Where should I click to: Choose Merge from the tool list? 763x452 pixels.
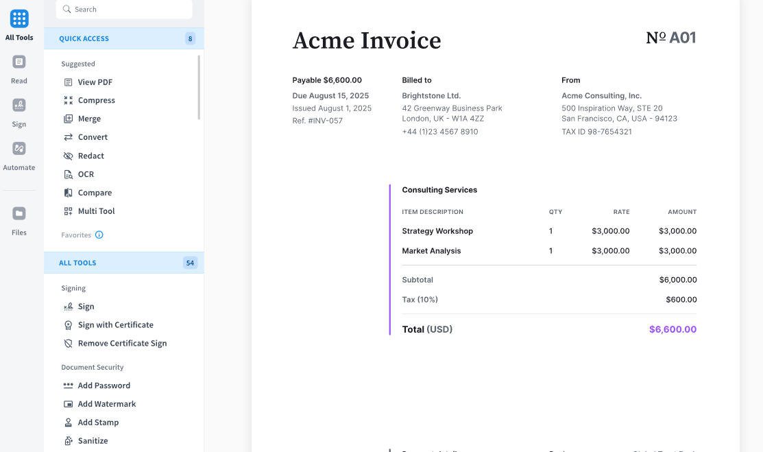[x=89, y=119]
